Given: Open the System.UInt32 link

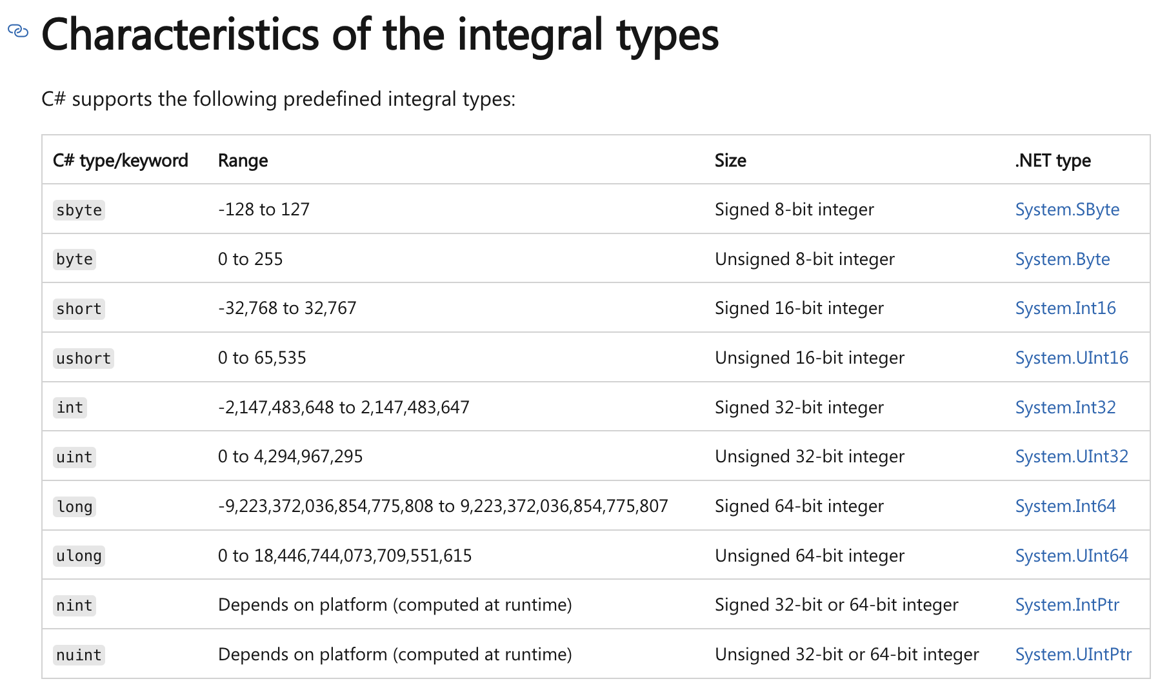Looking at the screenshot, I should coord(1072,457).
